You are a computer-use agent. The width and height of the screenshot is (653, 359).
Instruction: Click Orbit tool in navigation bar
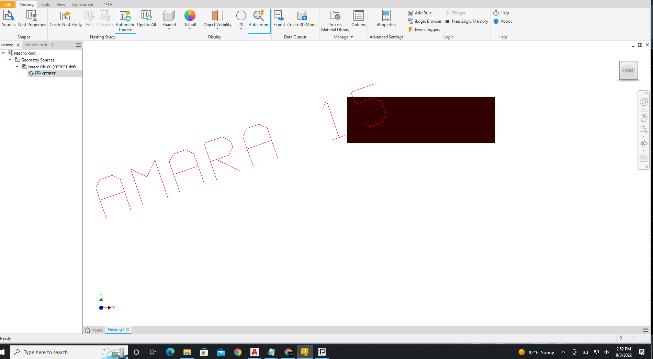(643, 143)
